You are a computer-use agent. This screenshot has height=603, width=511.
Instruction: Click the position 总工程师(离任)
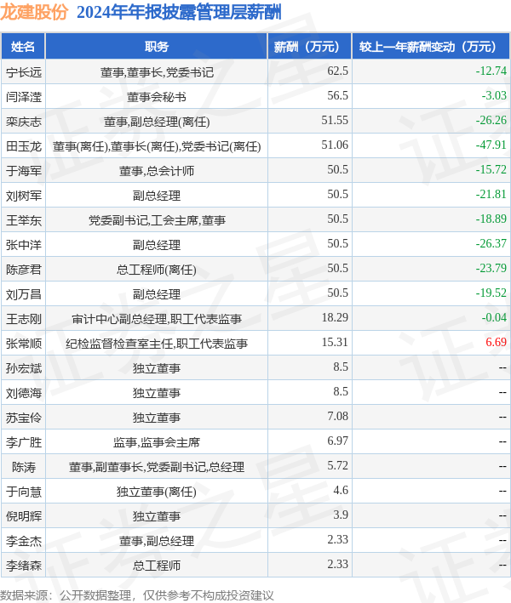point(157,270)
